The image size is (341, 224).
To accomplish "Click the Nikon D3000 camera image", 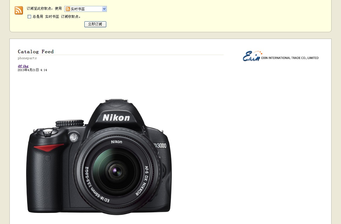I will coord(99,157).
